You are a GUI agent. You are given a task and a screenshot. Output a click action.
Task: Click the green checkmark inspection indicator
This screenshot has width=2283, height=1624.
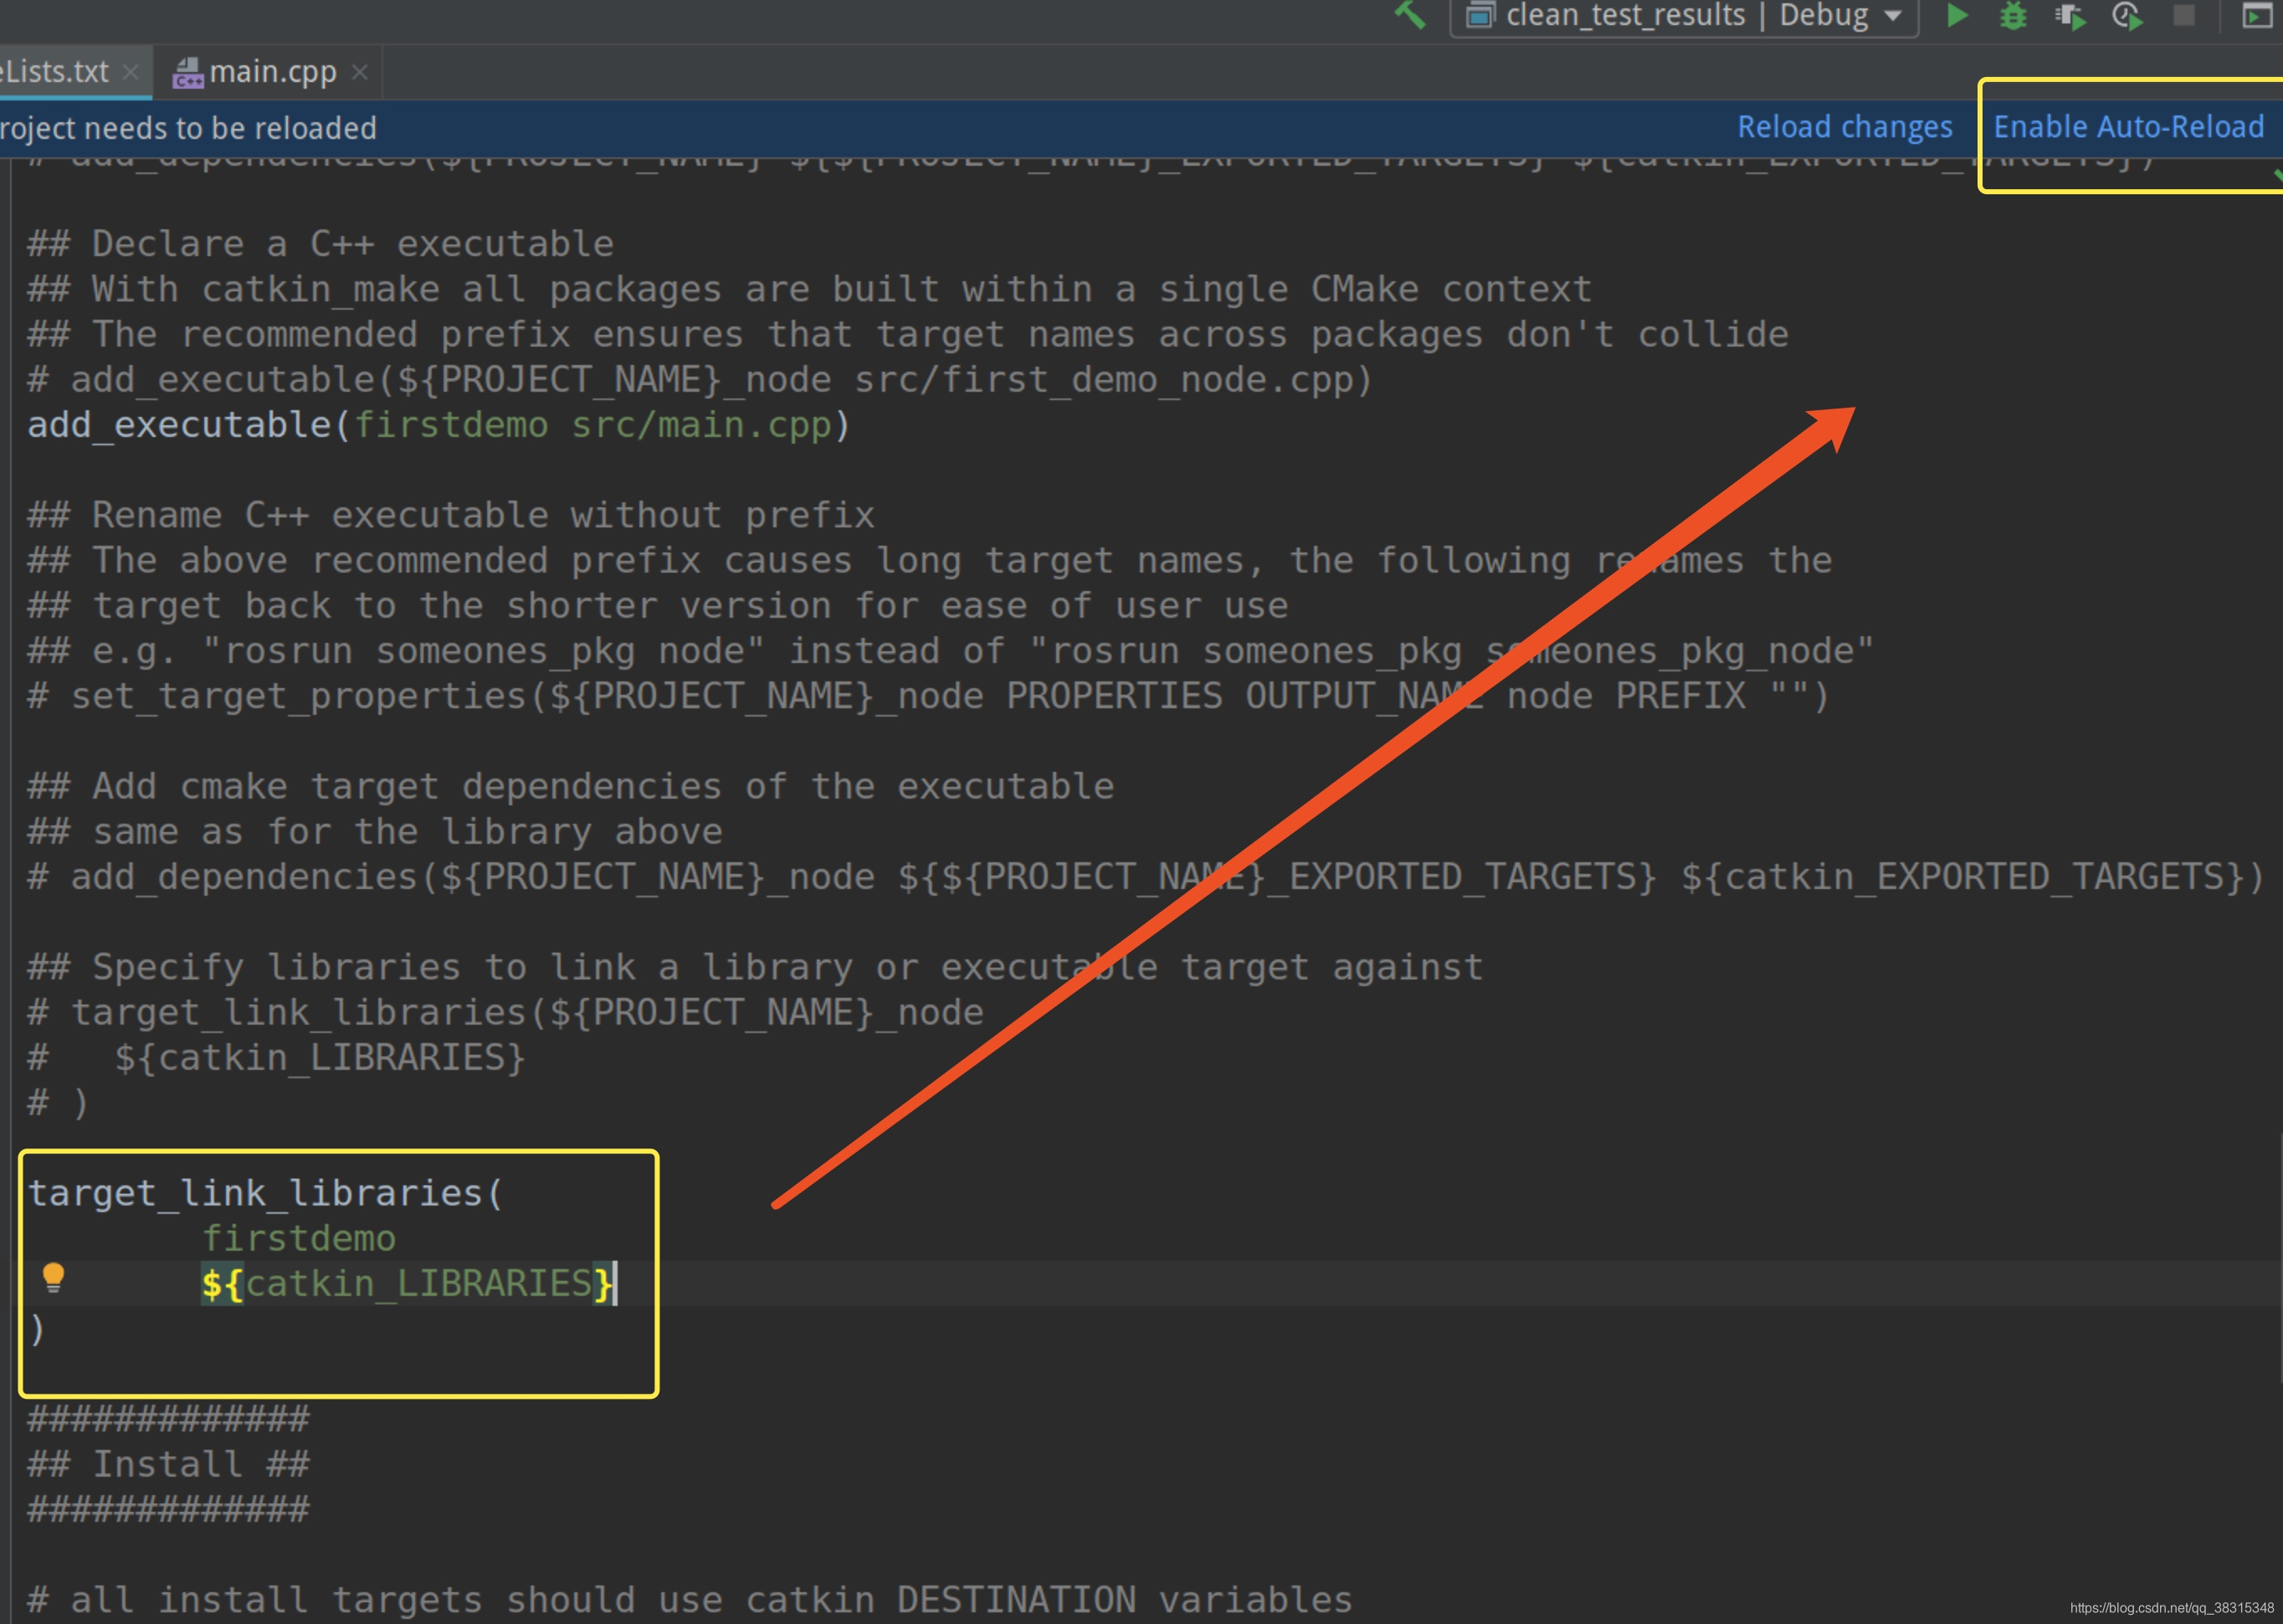[x=2276, y=176]
